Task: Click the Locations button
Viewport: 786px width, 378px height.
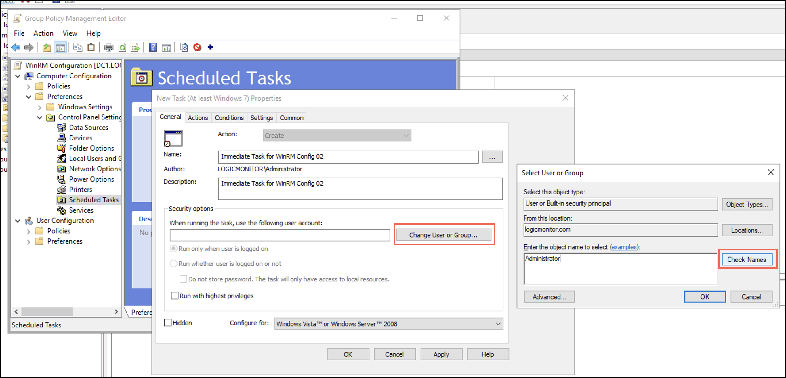Action: (747, 230)
